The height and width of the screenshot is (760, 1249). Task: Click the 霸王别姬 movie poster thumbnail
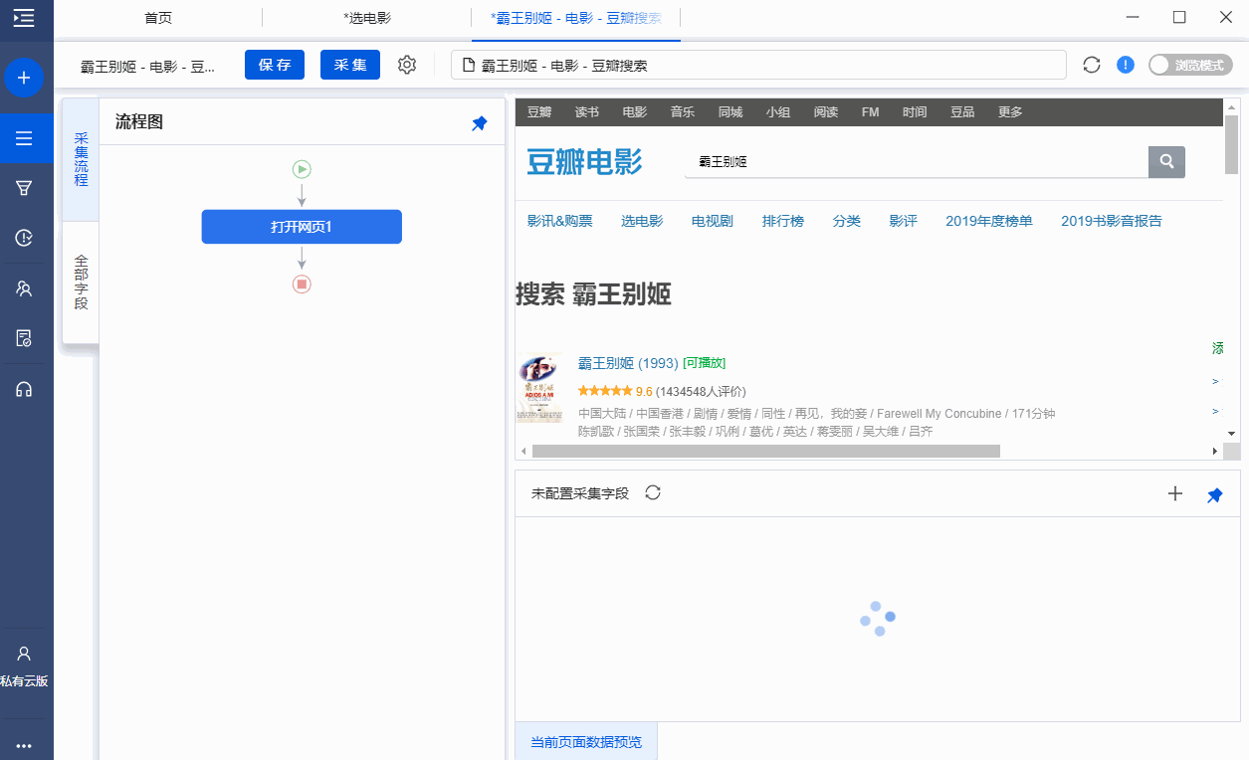(539, 389)
